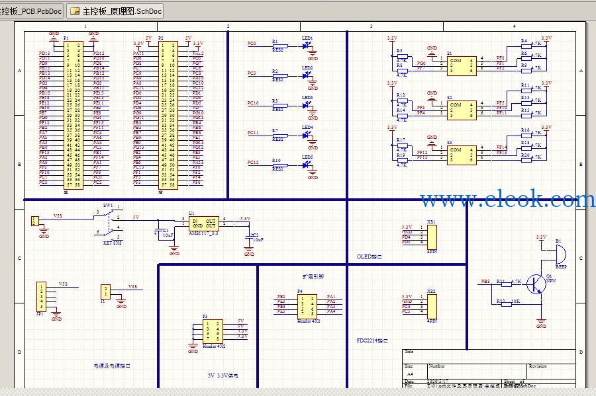Select the P1 pin header component body

tap(74, 115)
